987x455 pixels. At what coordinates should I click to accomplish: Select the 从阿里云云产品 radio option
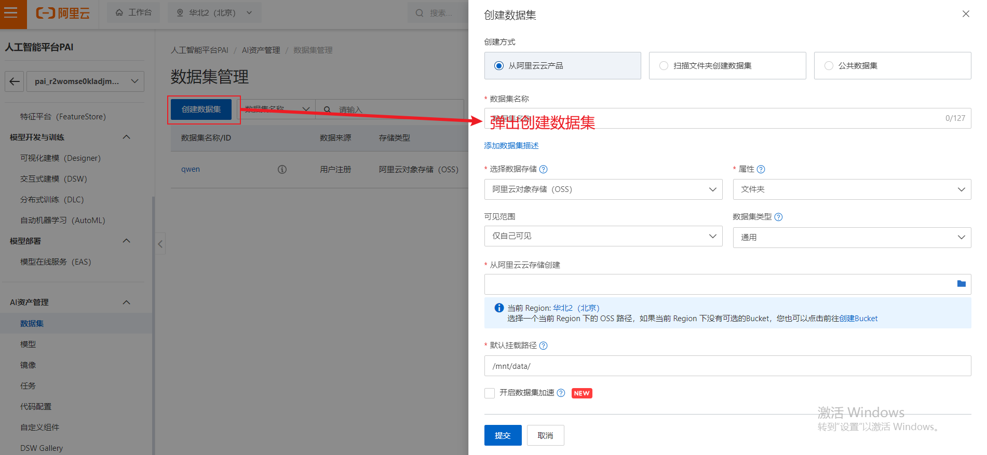(499, 66)
